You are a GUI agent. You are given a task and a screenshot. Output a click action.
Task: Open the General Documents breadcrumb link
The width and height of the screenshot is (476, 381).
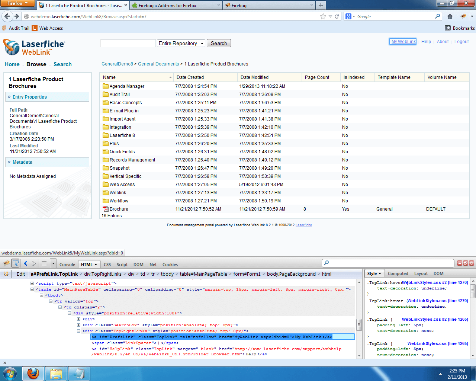click(158, 64)
